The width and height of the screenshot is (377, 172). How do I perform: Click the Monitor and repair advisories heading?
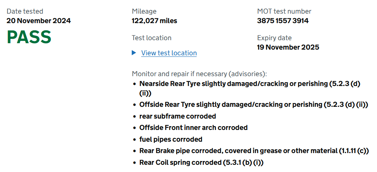coord(199,74)
